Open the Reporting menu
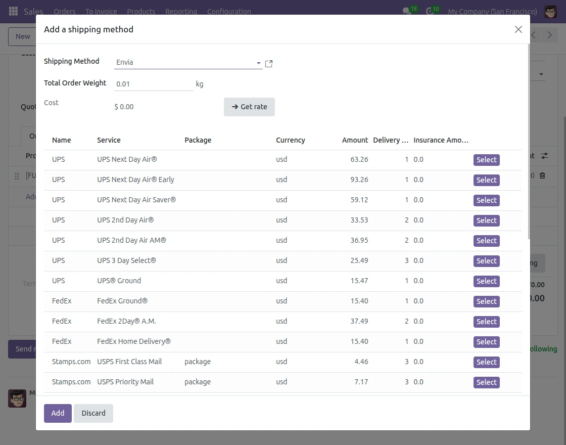 tap(181, 11)
